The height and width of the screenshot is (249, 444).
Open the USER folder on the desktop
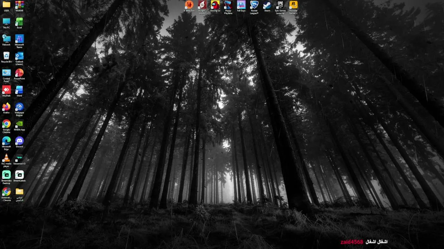click(x=6, y=6)
